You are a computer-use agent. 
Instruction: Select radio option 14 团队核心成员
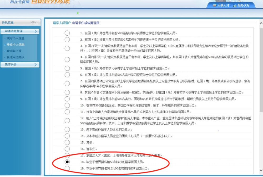(67, 136)
